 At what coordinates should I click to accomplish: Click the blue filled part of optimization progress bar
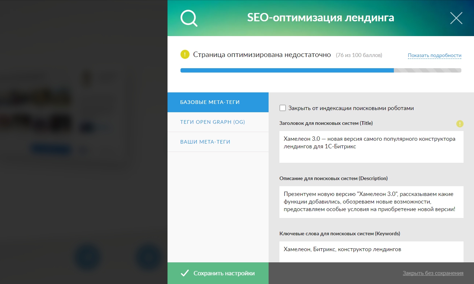click(287, 70)
